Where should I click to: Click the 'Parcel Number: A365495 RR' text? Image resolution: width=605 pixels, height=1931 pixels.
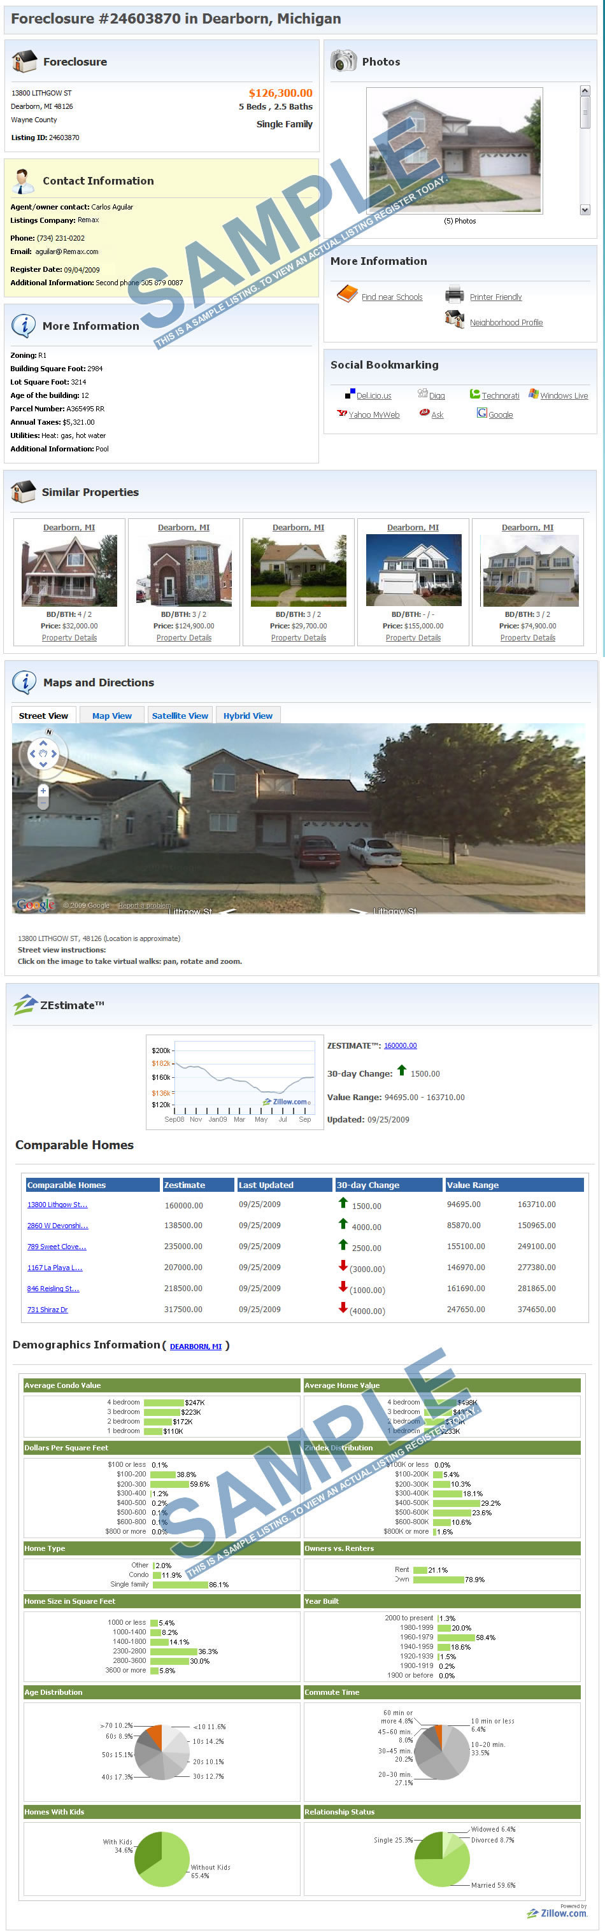[x=57, y=409]
